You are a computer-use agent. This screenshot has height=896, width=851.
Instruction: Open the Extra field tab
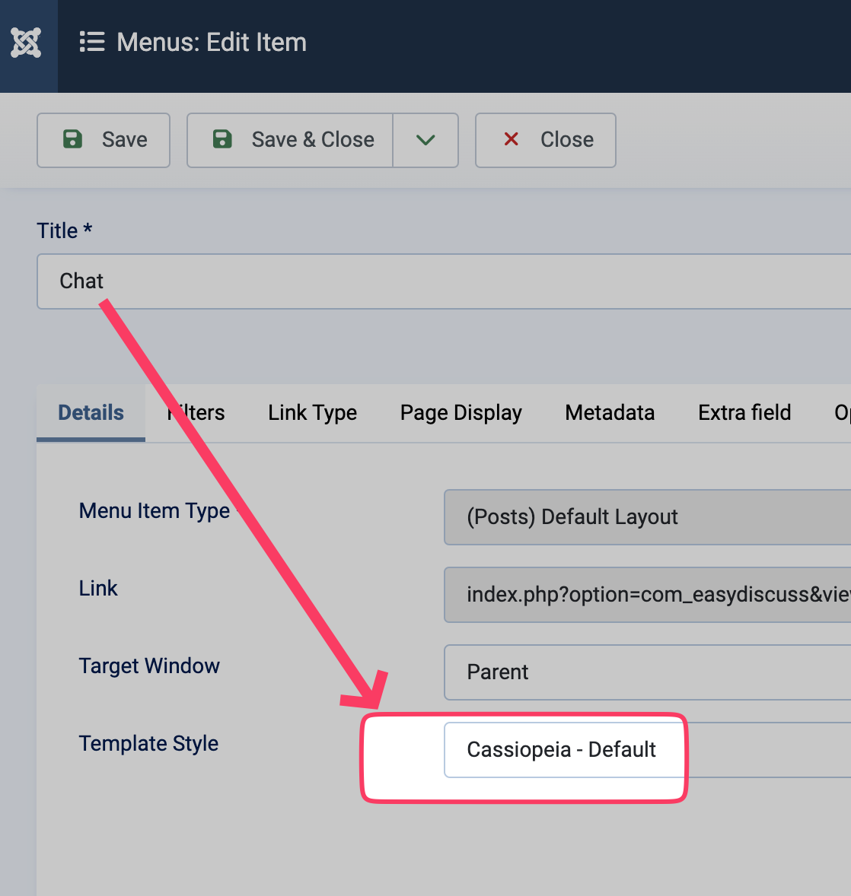pos(744,413)
